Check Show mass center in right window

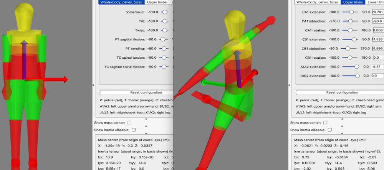coord(325,122)
